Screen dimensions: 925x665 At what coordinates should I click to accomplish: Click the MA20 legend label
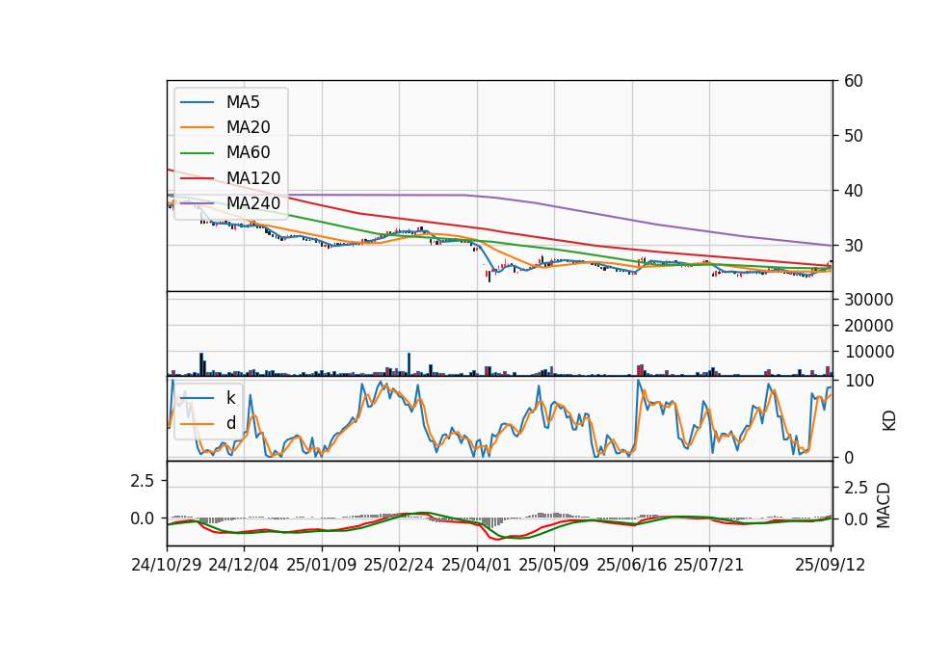coord(248,127)
